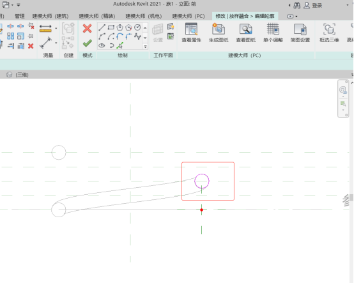Select the Circumscribed Polygon tool
The width and height of the screenshot is (354, 283).
[x=128, y=27]
